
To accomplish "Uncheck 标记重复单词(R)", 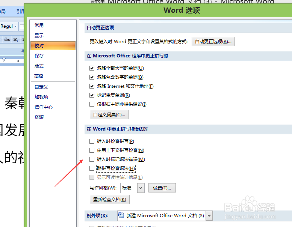I will [92, 95].
